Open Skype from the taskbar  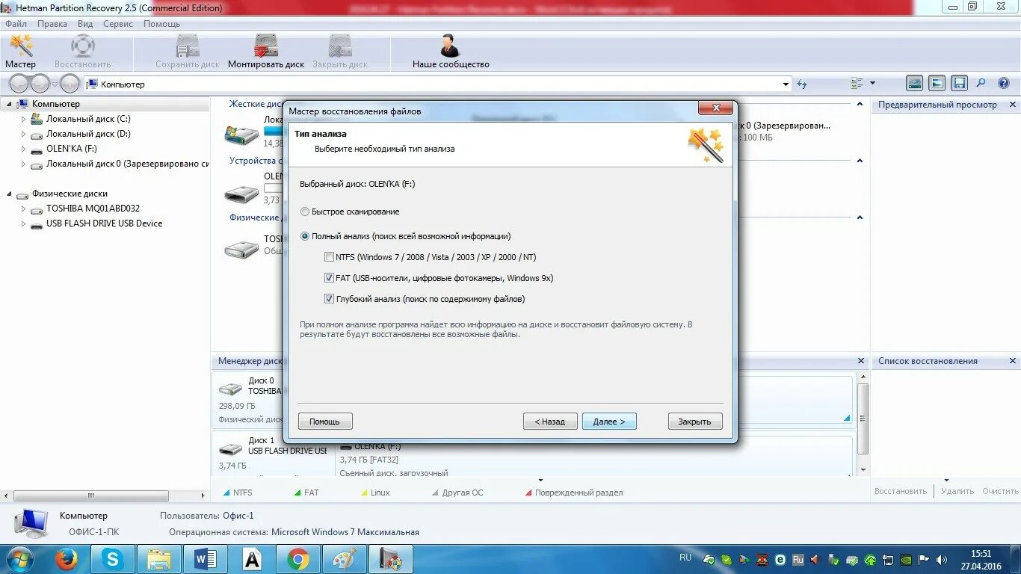114,559
